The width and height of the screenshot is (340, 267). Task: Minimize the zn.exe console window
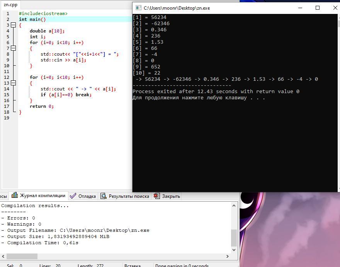point(300,8)
